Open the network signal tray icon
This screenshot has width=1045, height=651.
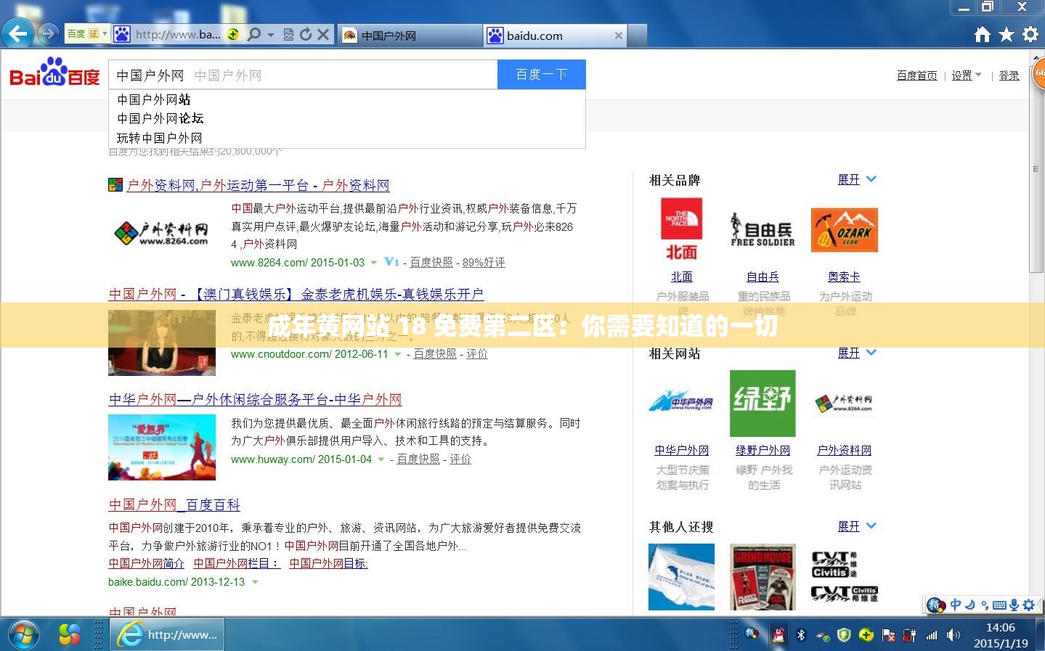pos(932,635)
